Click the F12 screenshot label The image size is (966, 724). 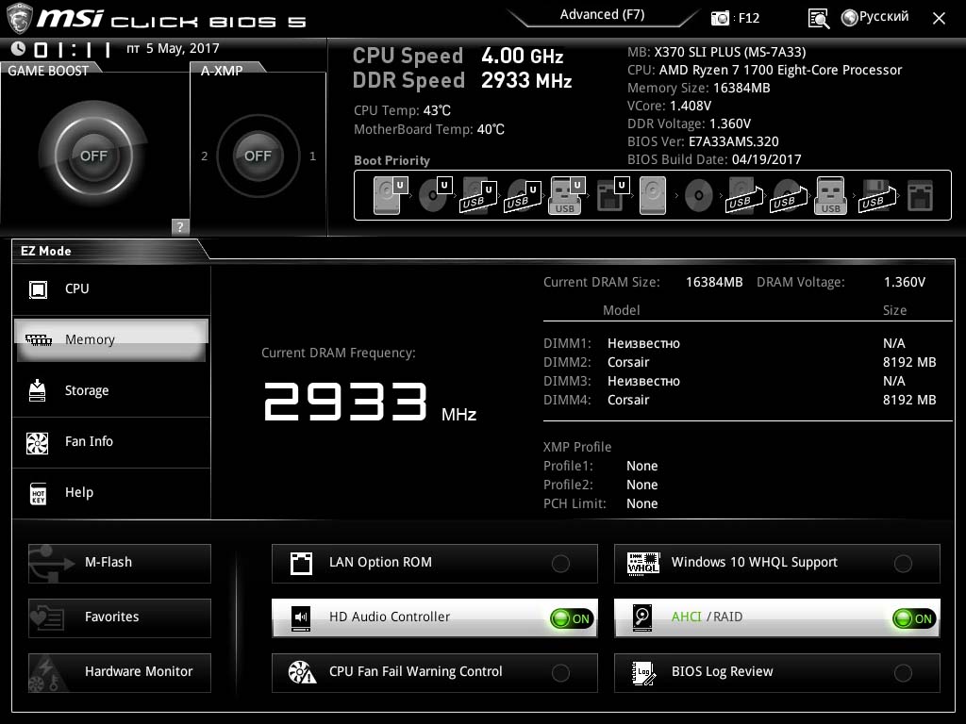[x=748, y=19]
